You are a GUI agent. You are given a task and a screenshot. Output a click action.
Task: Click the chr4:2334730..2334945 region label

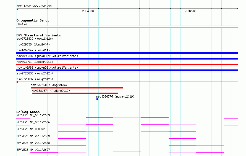point(34,6)
